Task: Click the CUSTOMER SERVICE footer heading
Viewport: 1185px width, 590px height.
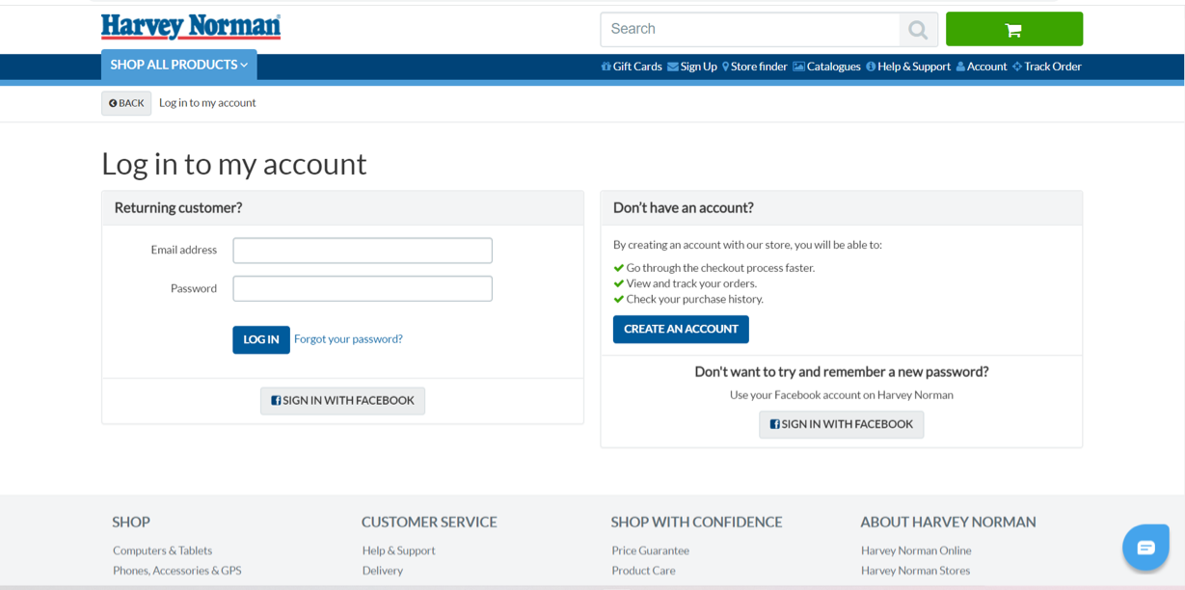Action: (429, 522)
